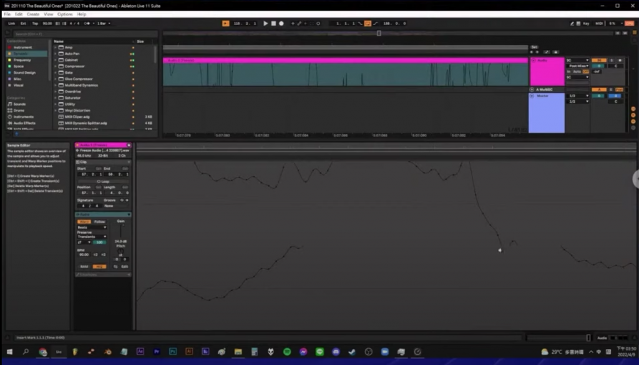Image resolution: width=639 pixels, height=365 pixels.
Task: Toggle the metronome button
Action: tap(87, 24)
